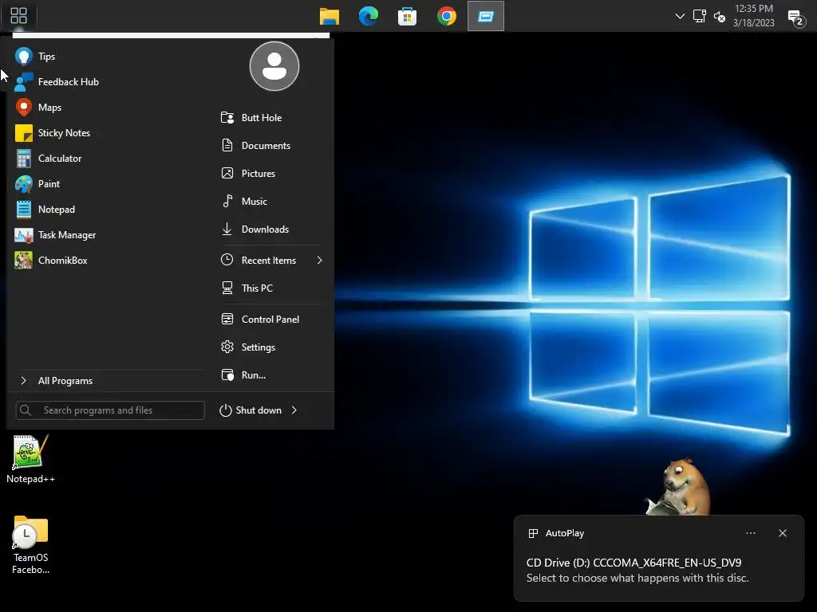Open Notepad icon in program list

[x=23, y=210]
